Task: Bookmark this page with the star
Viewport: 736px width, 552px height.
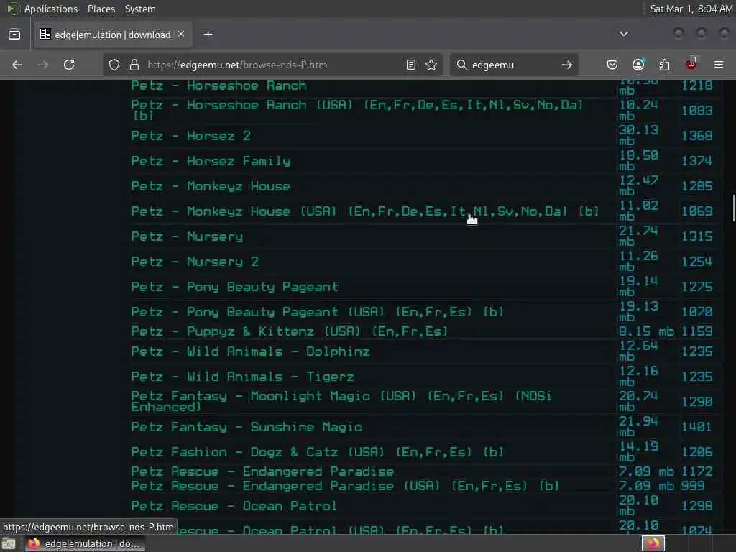Action: (431, 65)
